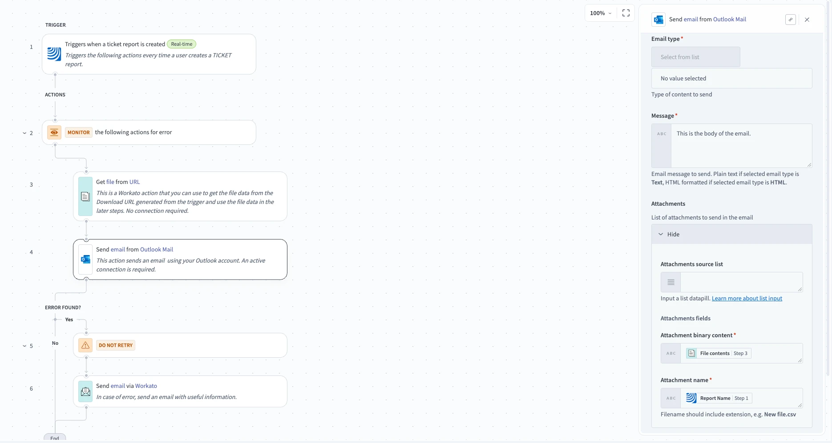Click the envelope icon in step 6
832x443 pixels.
(x=85, y=391)
